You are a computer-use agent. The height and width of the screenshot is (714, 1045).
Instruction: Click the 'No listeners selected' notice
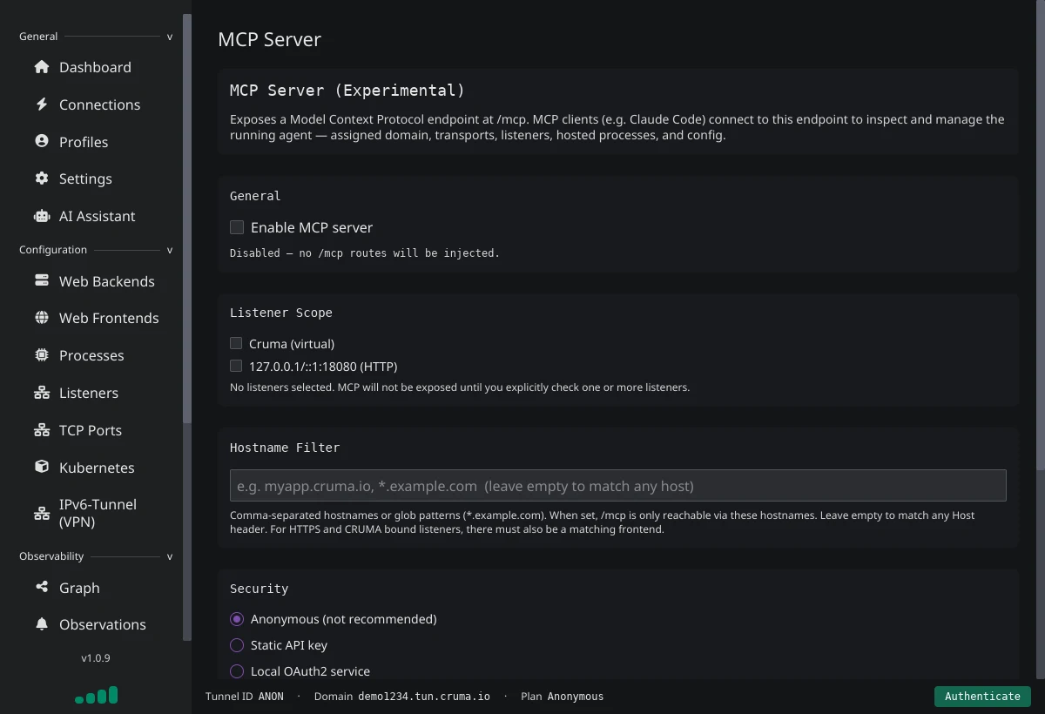460,387
